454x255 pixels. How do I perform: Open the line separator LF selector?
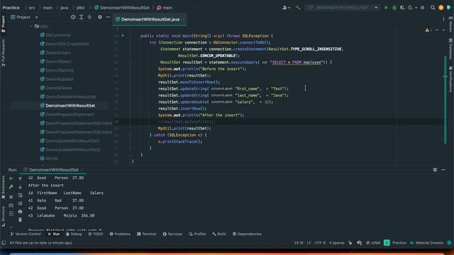click(309, 243)
